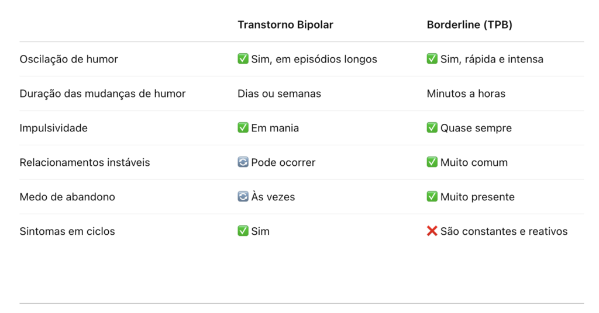The height and width of the screenshot is (313, 599).
Task: Click the 'Impulsividade' row label
Action: pos(53,128)
